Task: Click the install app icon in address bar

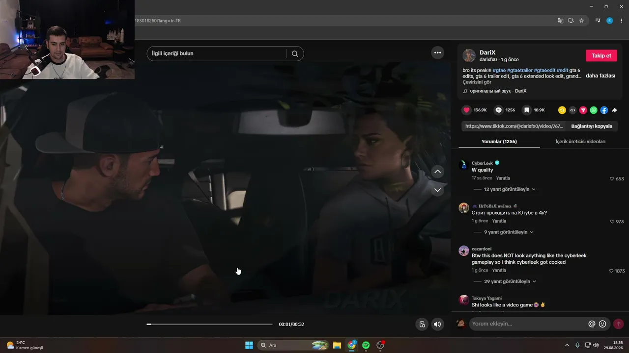Action: pos(571,21)
